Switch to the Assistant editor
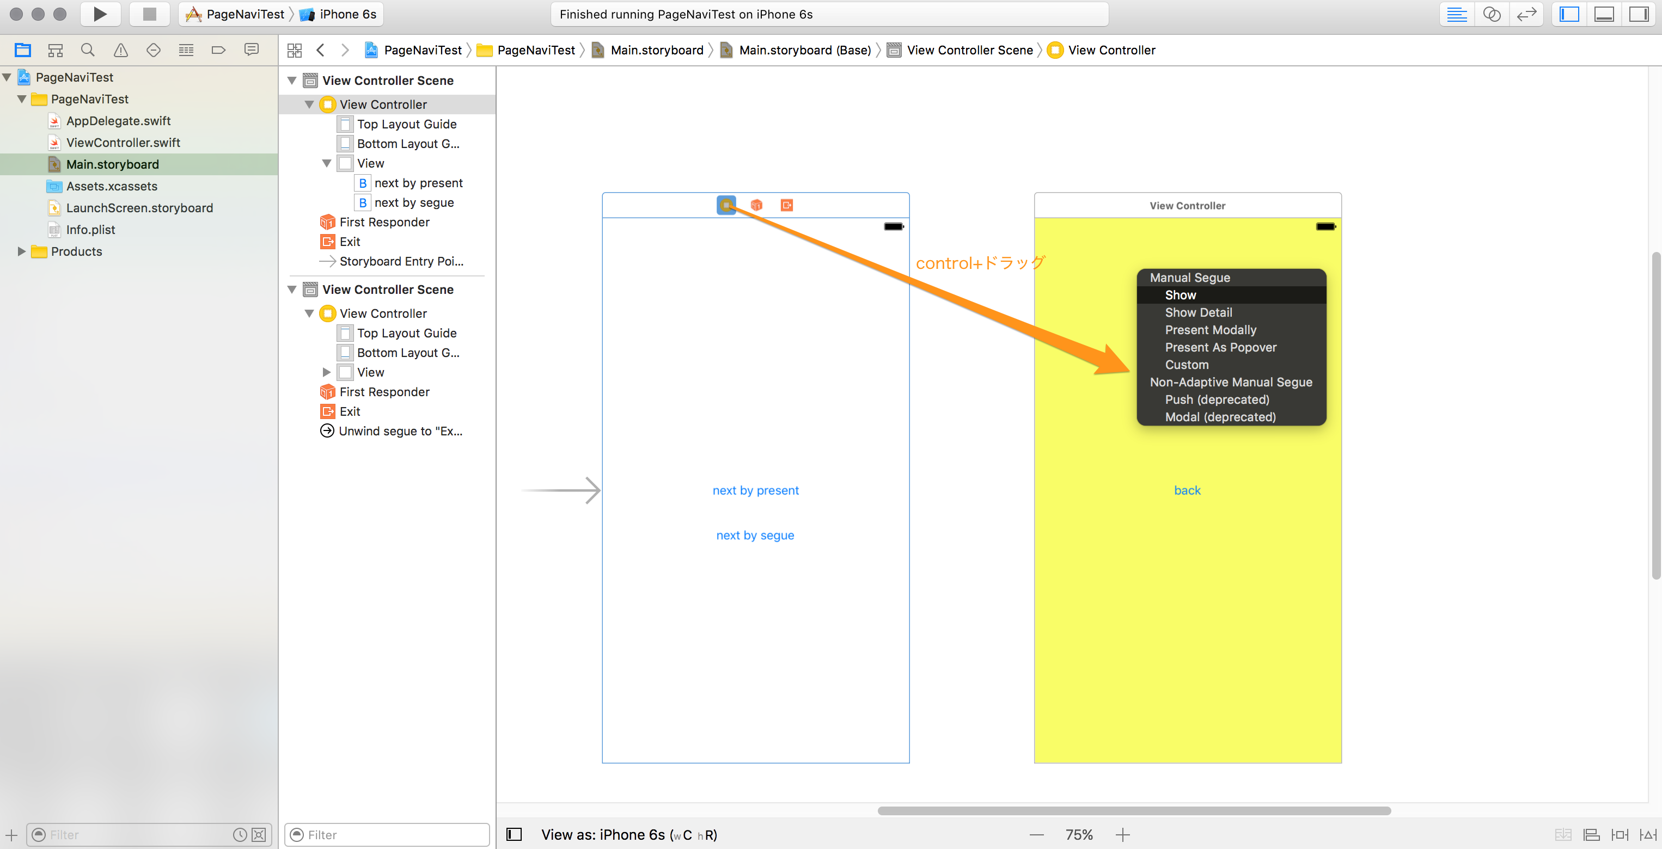1662x849 pixels. click(x=1491, y=14)
